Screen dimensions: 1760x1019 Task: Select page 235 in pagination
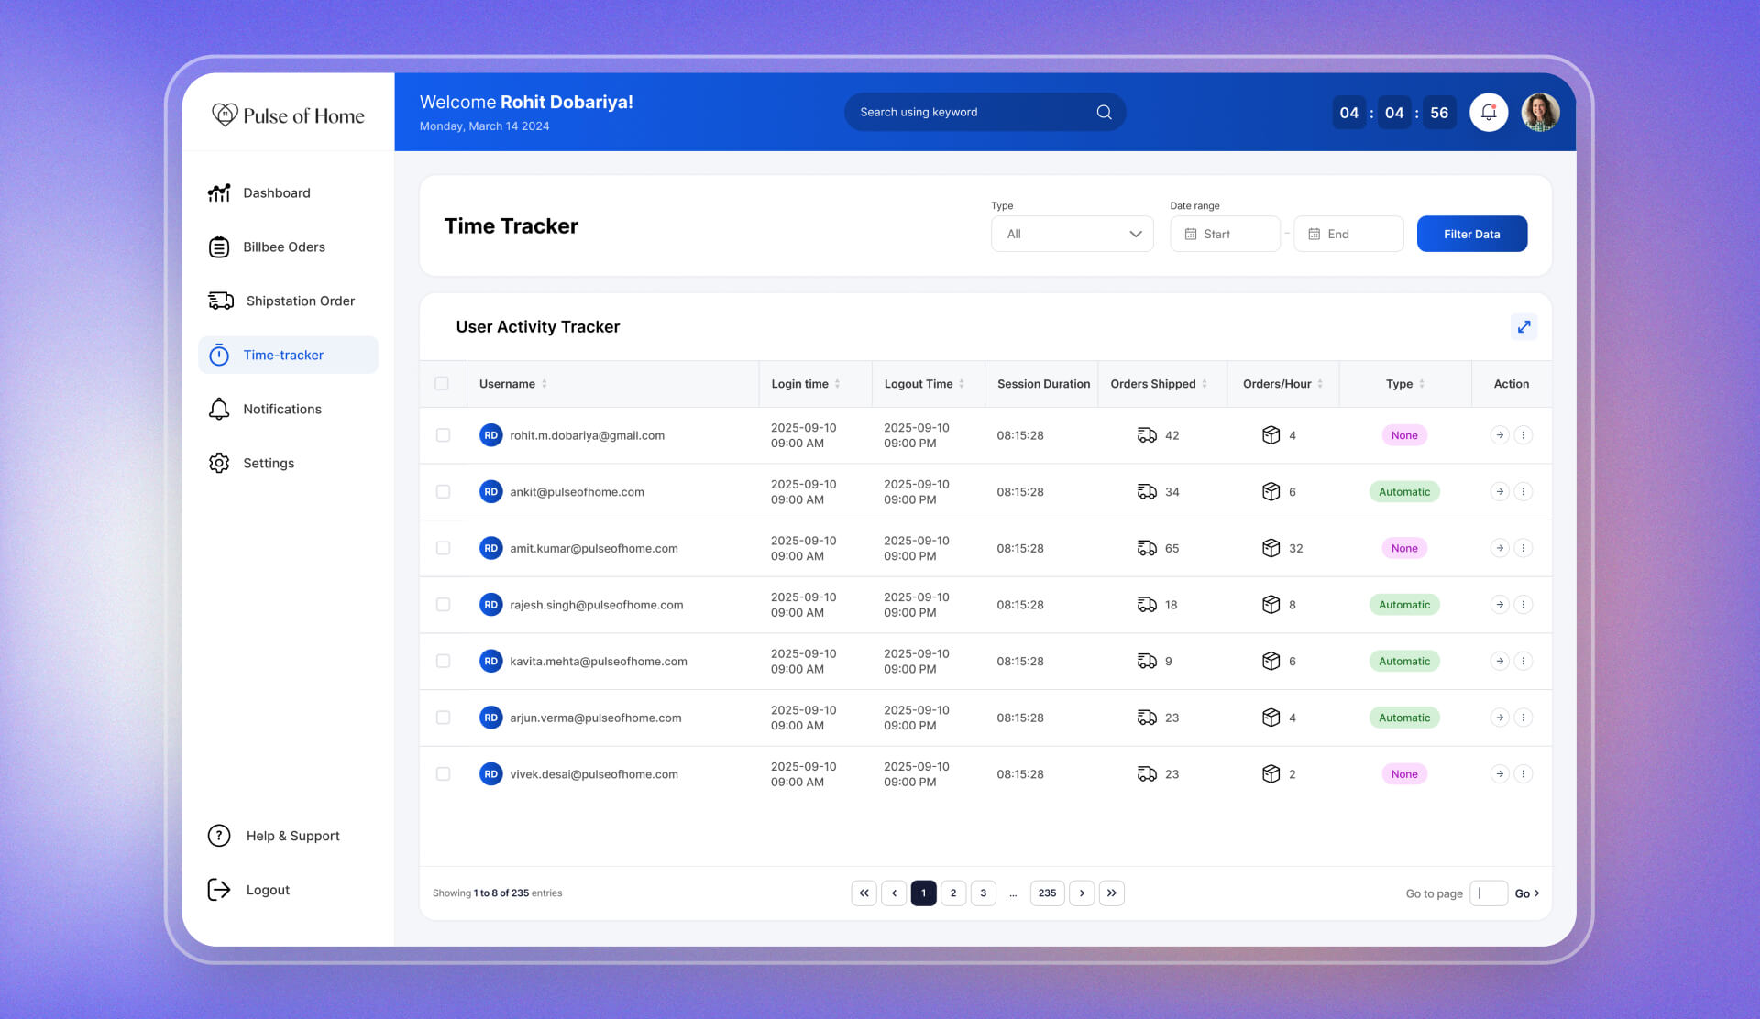coord(1047,893)
